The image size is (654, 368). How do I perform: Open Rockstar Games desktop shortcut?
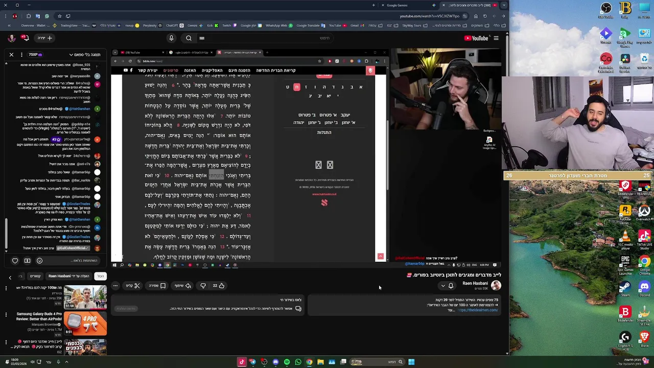coord(625,214)
